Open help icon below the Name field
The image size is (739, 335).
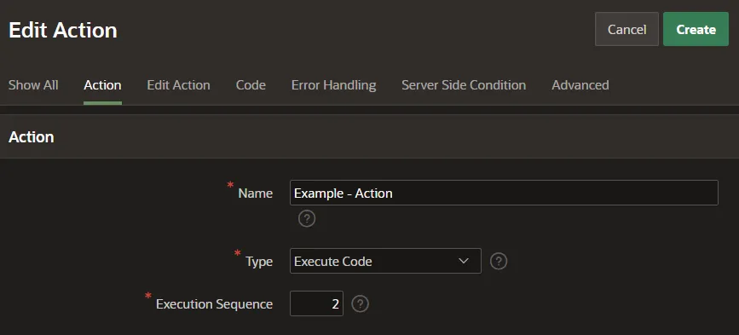(x=307, y=218)
